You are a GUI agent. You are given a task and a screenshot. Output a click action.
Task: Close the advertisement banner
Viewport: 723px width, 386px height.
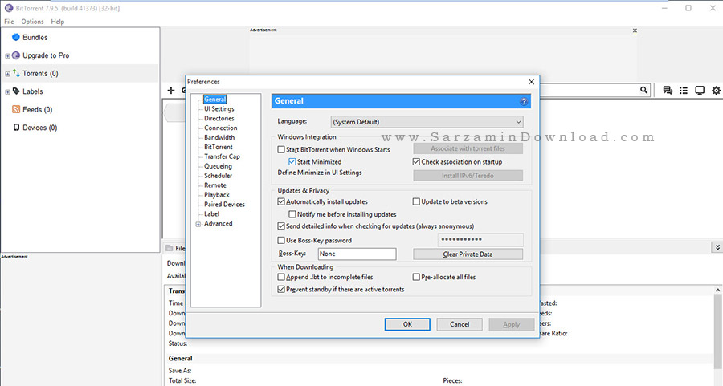635,30
